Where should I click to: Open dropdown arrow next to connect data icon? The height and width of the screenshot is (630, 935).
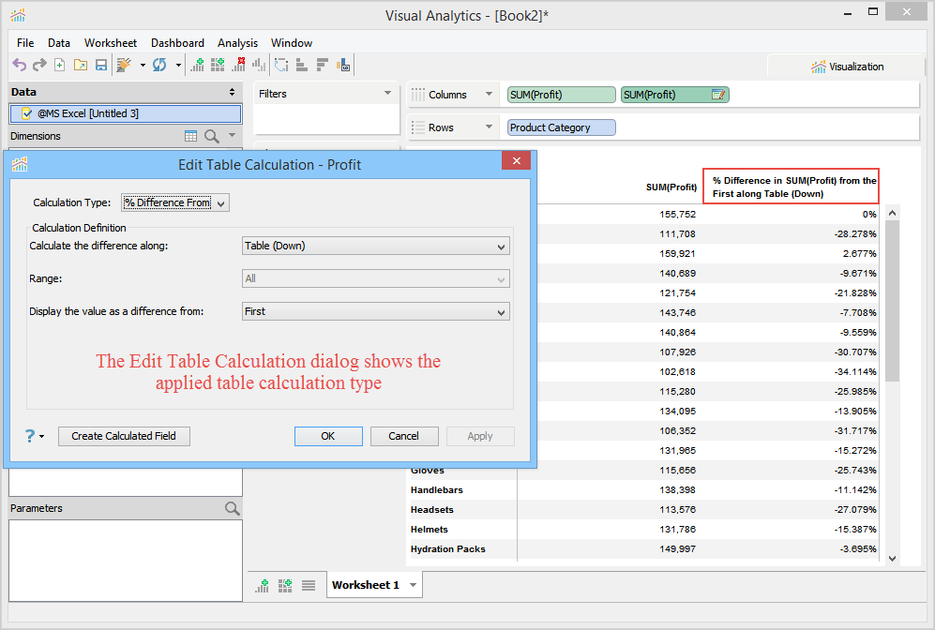(143, 65)
